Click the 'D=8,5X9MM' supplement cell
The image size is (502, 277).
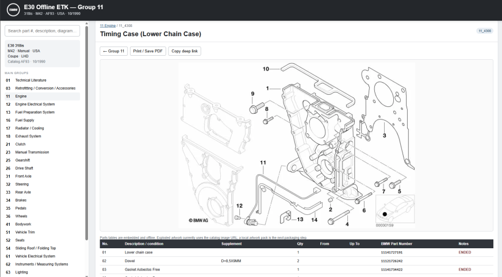[231, 261]
